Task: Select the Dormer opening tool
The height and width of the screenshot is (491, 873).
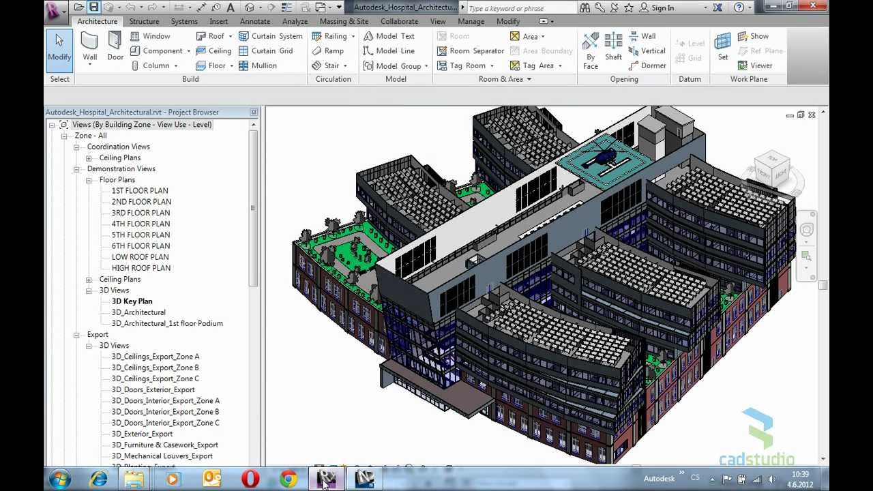Action: [x=647, y=66]
